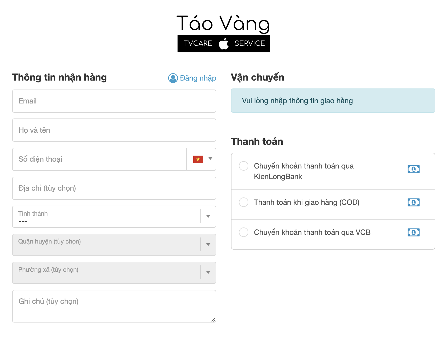The height and width of the screenshot is (337, 444).
Task: Expand the Tỉnh thành dropdown
Action: pos(208,216)
